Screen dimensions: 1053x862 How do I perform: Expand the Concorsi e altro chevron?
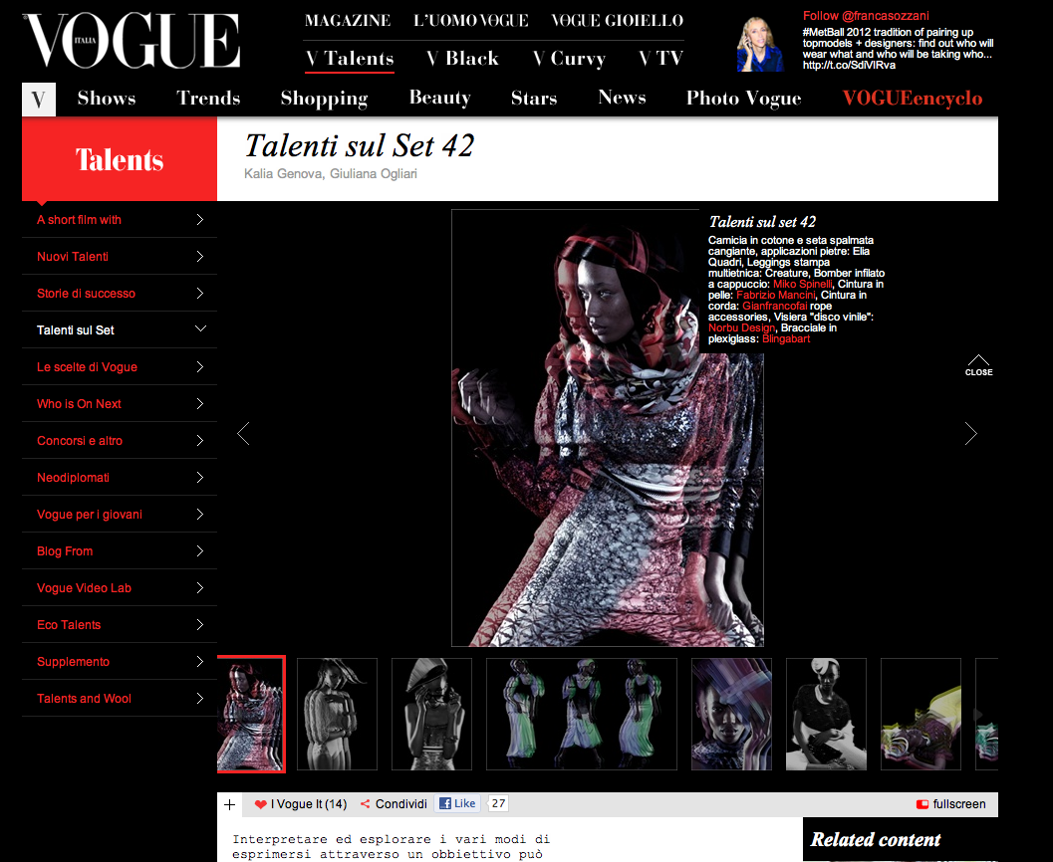coord(199,441)
